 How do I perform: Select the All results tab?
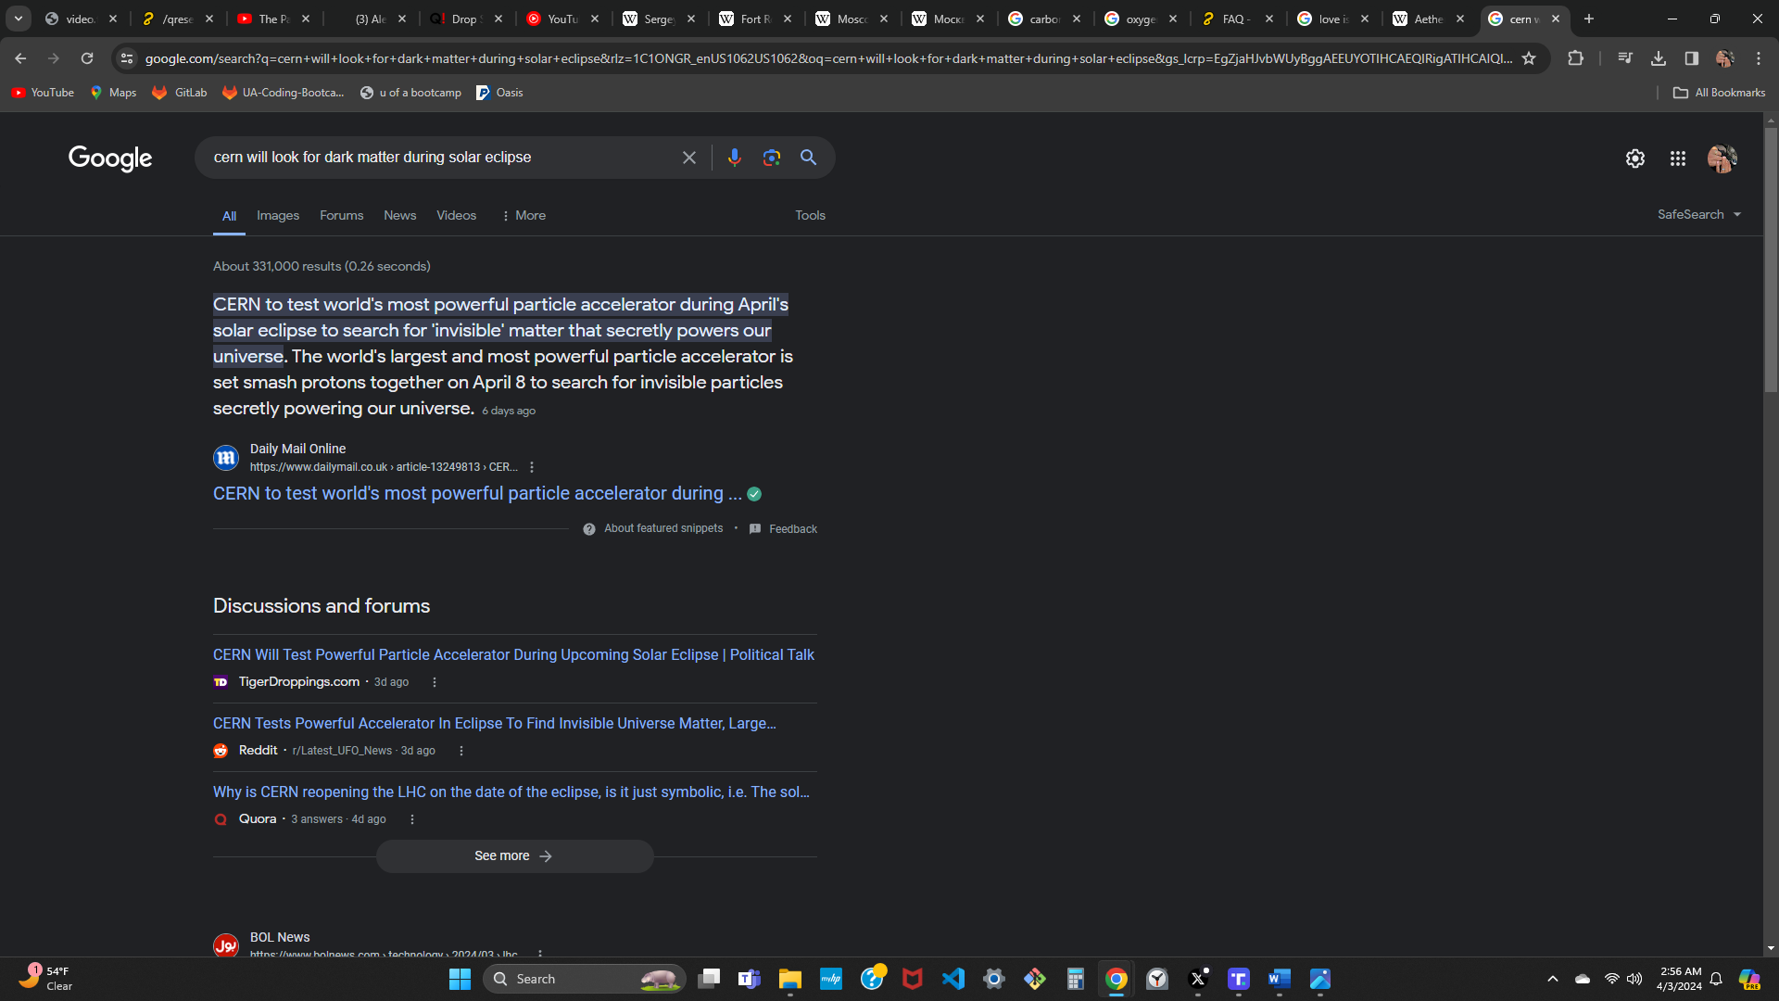(x=229, y=216)
